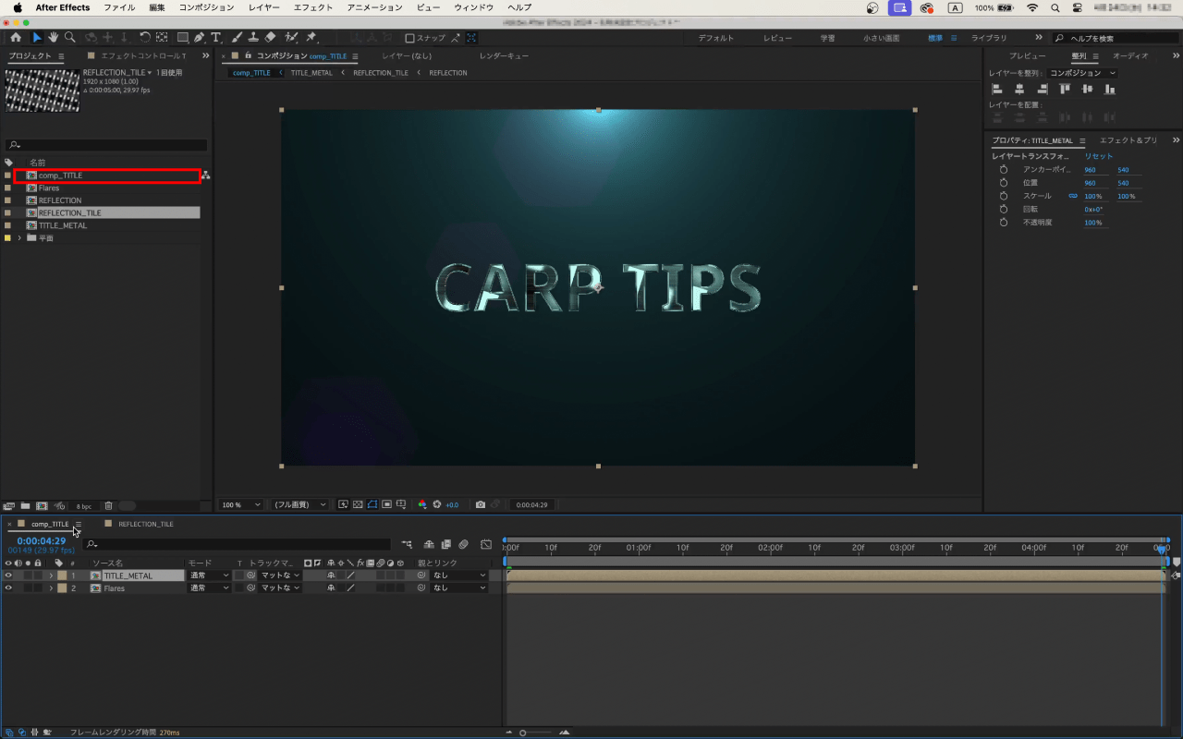Click align right edges icon
1183x739 pixels.
[x=1042, y=90]
